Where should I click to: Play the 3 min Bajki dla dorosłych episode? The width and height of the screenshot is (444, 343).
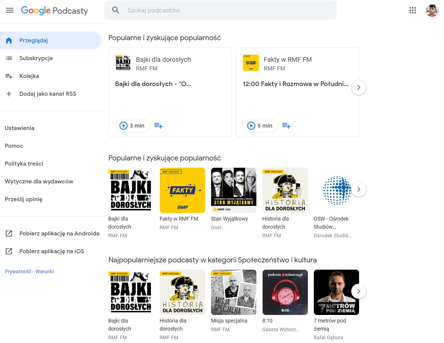pos(132,126)
